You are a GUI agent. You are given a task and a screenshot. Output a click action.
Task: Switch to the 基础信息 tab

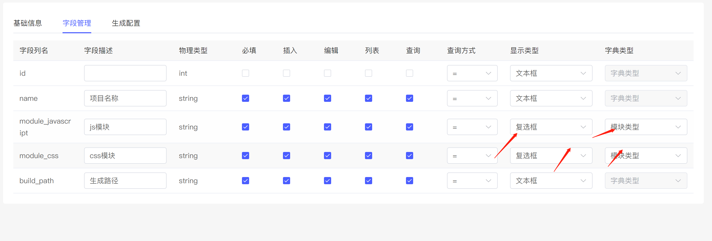coord(28,23)
